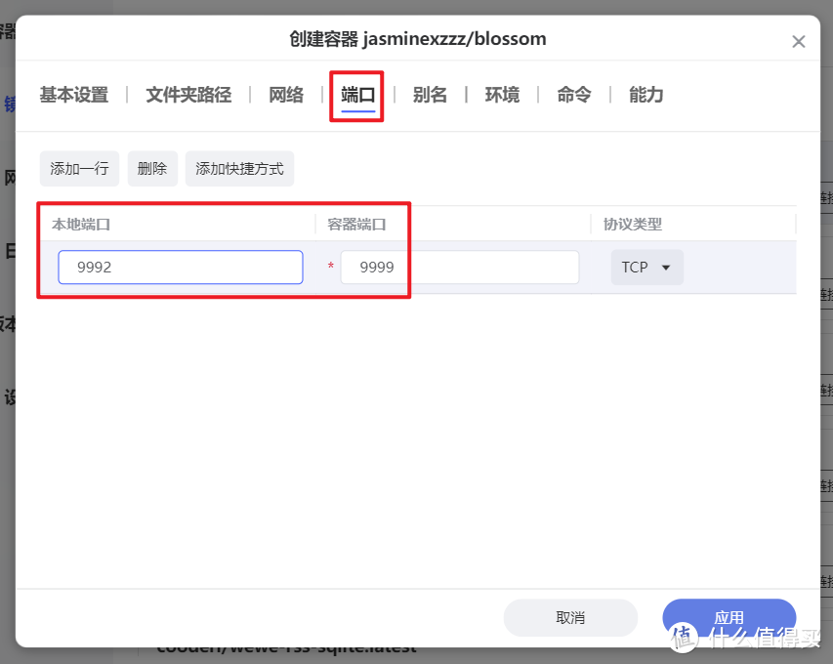
Task: Click the 什么值得买 logo icon
Action: [684, 637]
